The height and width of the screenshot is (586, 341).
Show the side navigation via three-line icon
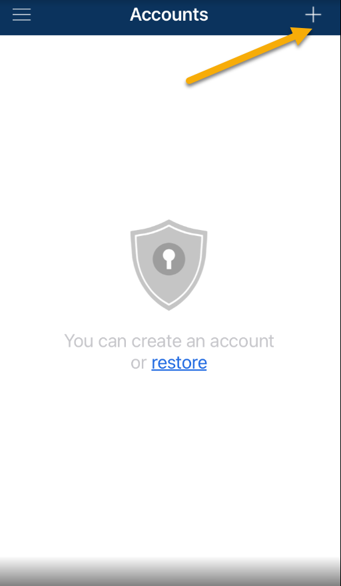tap(22, 15)
